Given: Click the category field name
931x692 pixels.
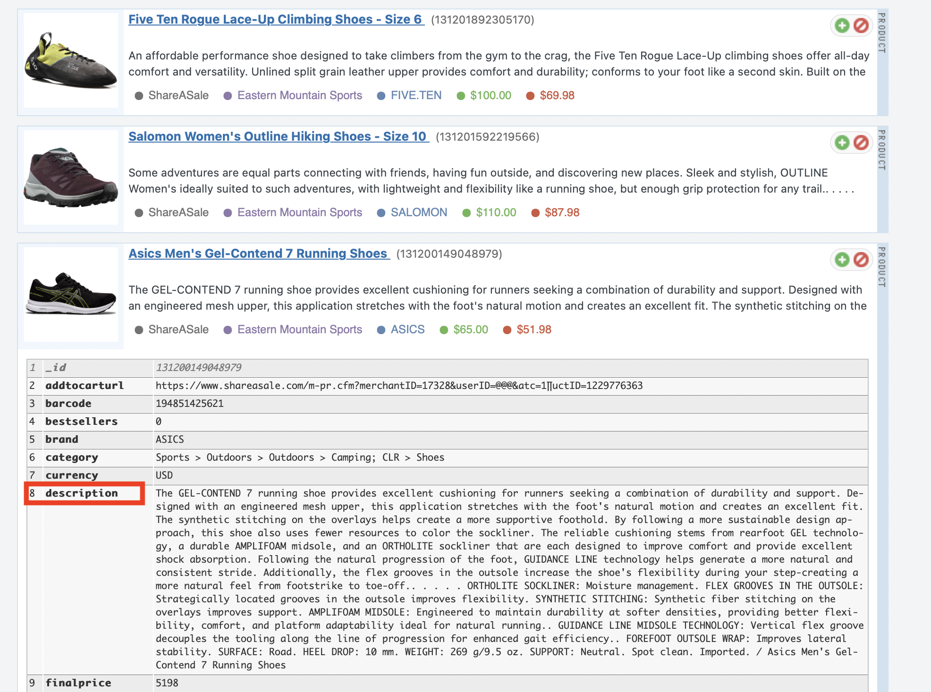Looking at the screenshot, I should click(x=72, y=457).
